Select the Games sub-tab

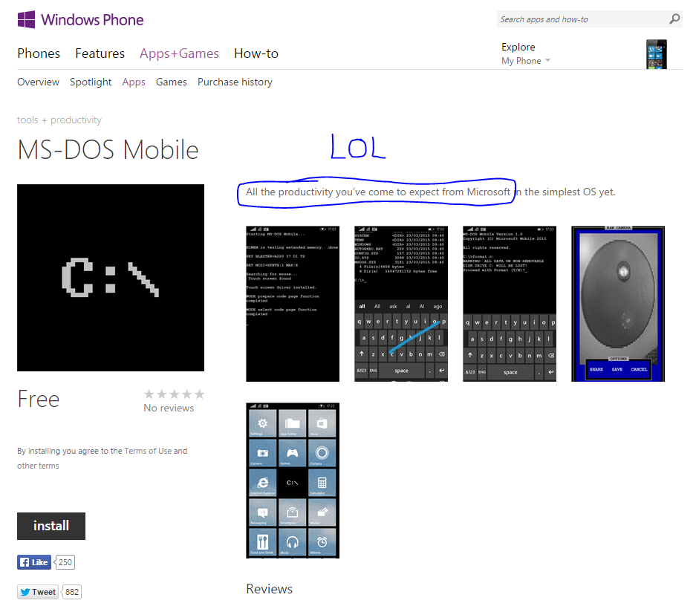172,82
